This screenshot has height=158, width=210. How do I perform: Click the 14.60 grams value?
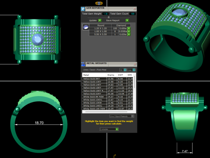click(x=110, y=85)
